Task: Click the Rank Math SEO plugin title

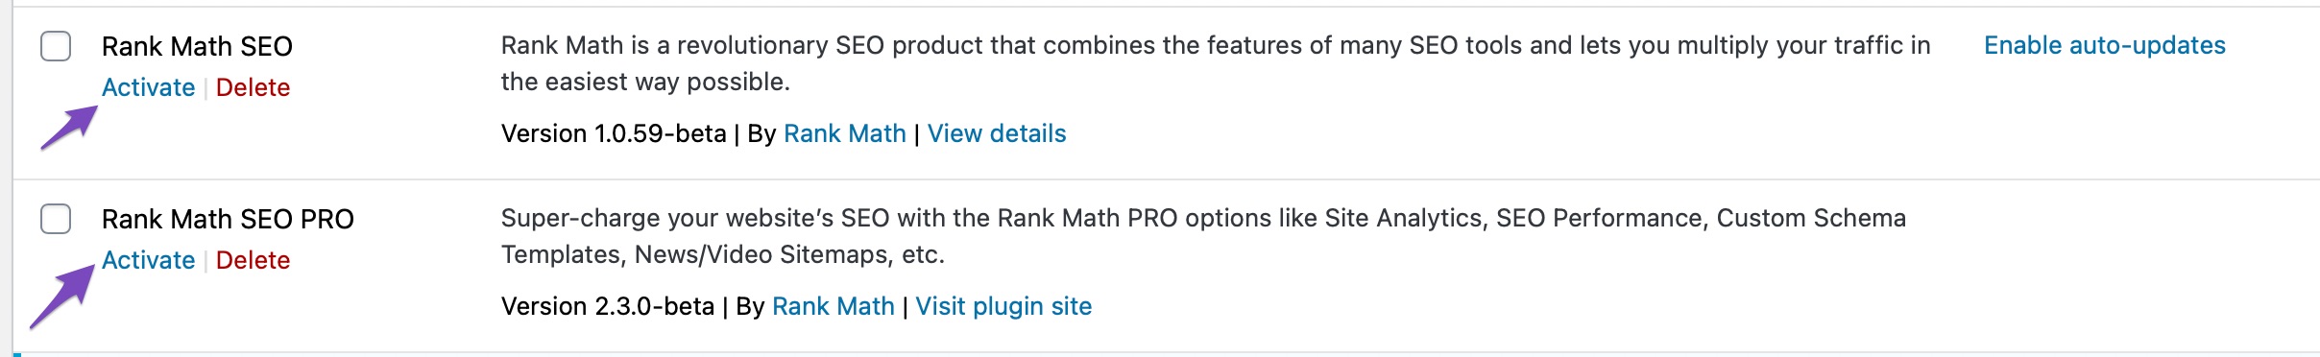Action: [x=197, y=46]
